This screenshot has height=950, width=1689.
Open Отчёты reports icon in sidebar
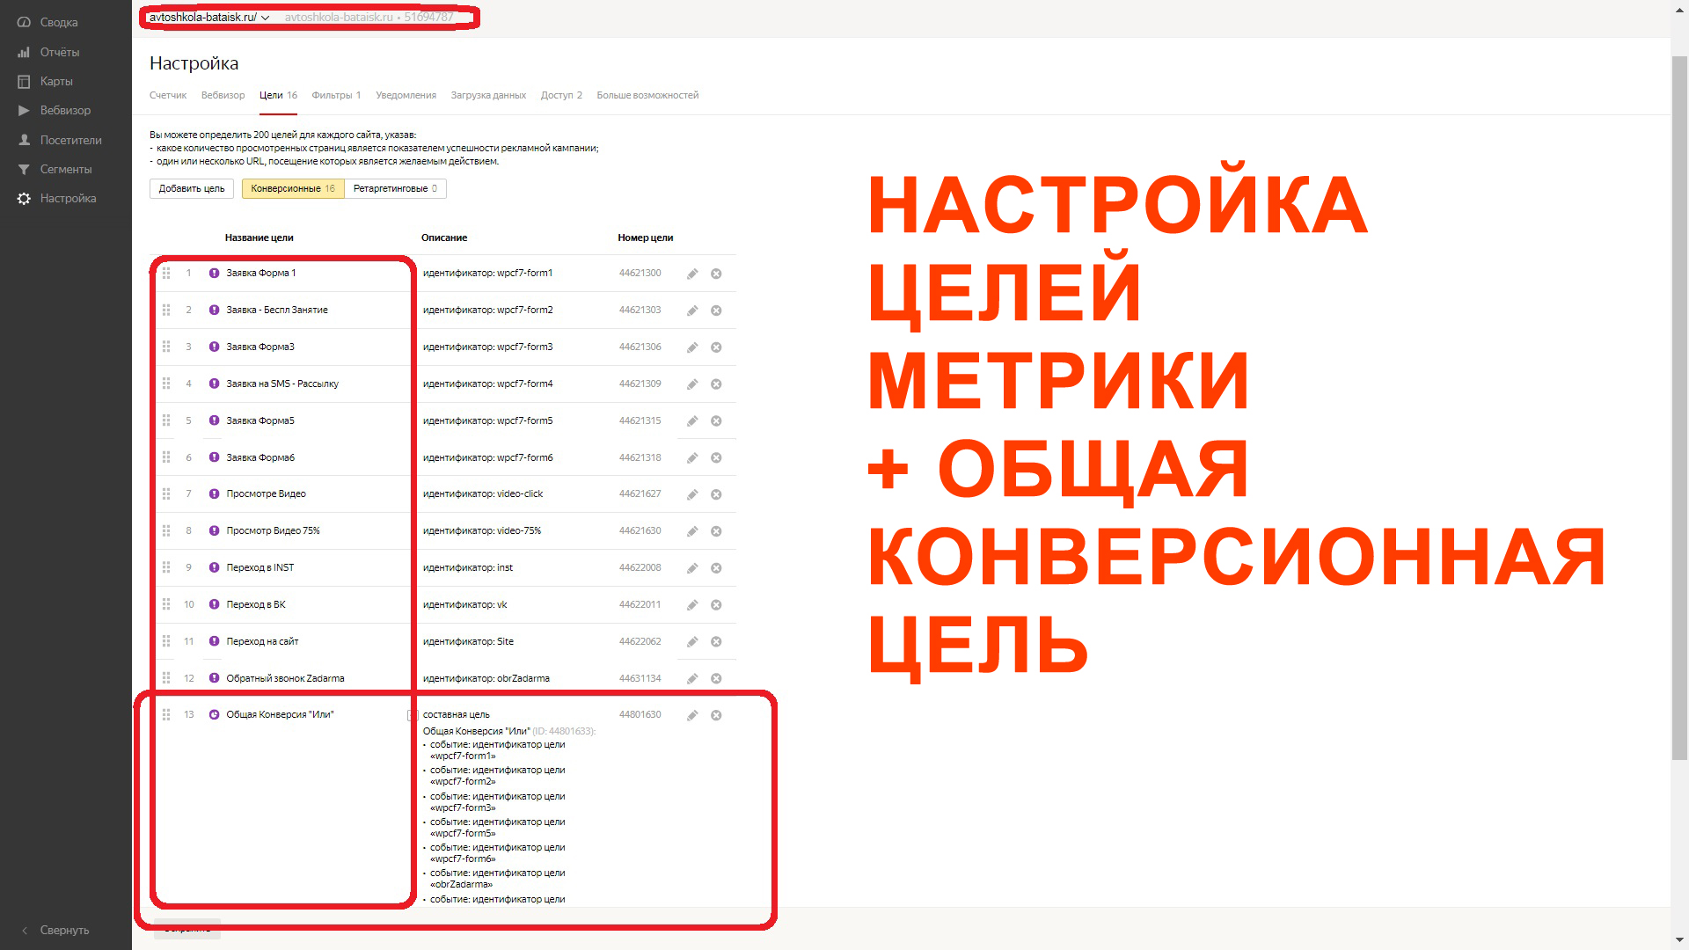tap(24, 52)
